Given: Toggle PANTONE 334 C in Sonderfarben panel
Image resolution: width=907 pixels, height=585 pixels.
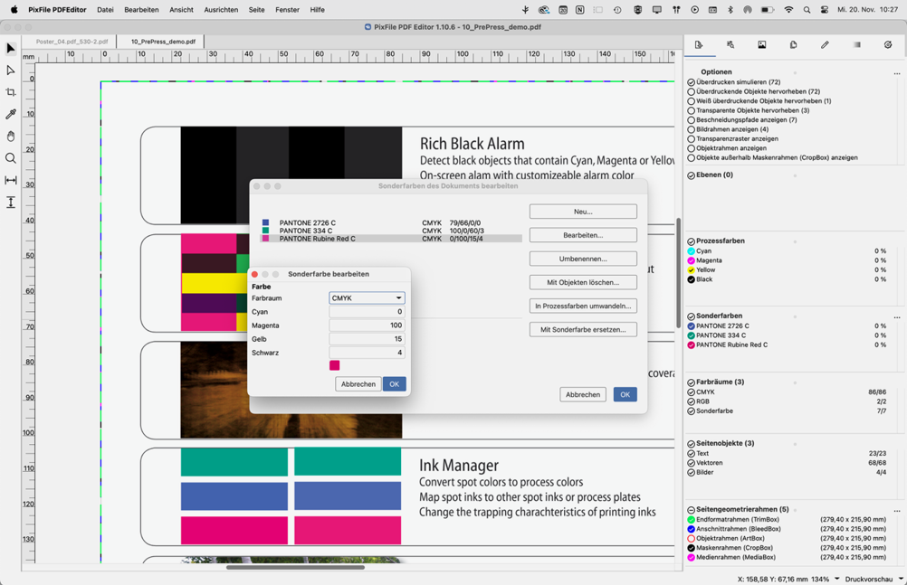Looking at the screenshot, I should point(692,335).
